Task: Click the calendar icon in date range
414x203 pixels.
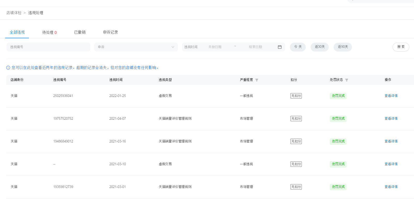Action: click(279, 47)
